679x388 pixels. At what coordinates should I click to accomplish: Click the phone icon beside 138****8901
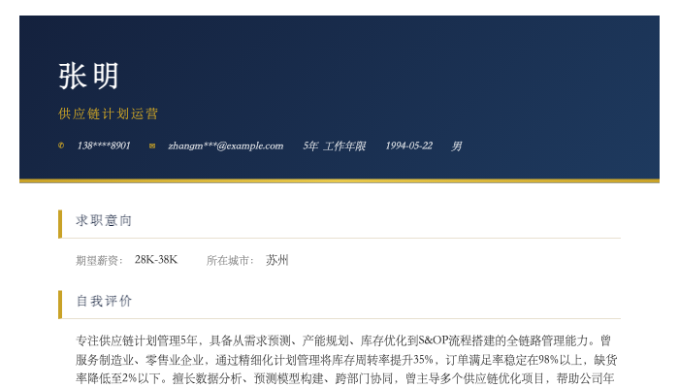pyautogui.click(x=61, y=145)
